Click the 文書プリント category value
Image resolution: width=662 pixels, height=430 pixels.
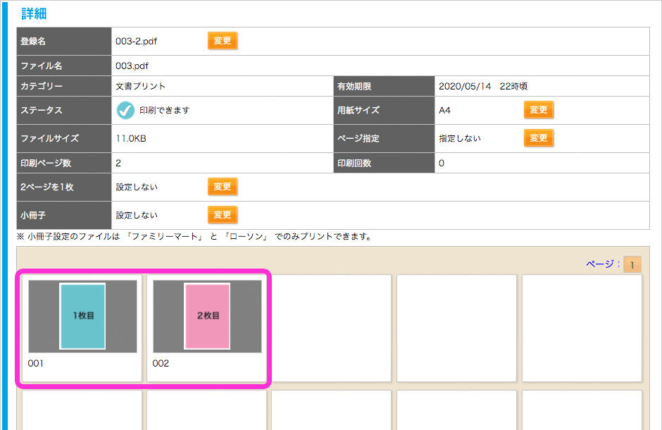click(x=141, y=86)
